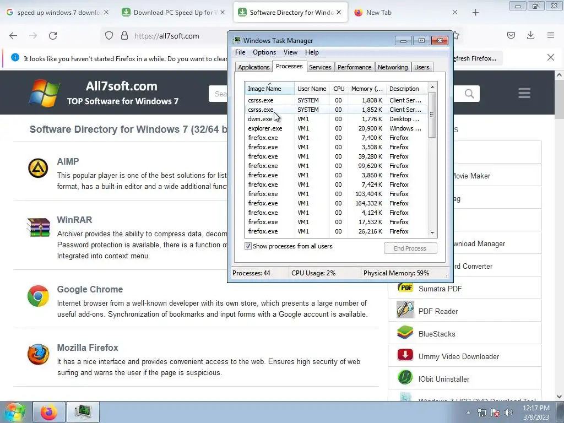Image resolution: width=564 pixels, height=423 pixels.
Task: Switch to the Applications tab
Action: click(x=253, y=67)
